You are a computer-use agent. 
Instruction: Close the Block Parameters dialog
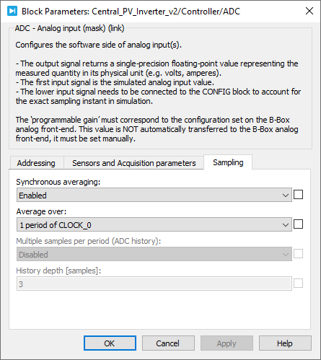pos(309,11)
